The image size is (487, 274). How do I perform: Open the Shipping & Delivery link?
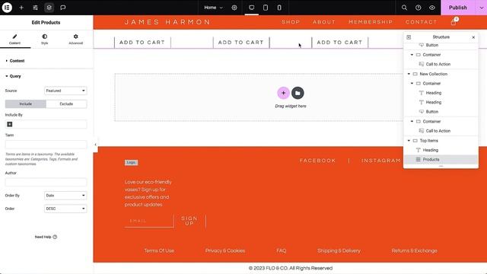click(339, 250)
